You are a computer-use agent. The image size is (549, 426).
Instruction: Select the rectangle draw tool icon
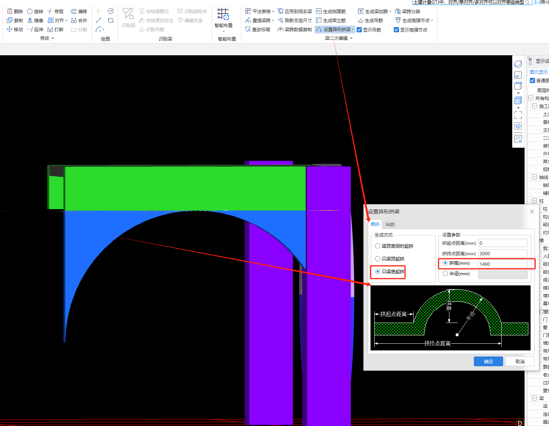click(x=110, y=20)
